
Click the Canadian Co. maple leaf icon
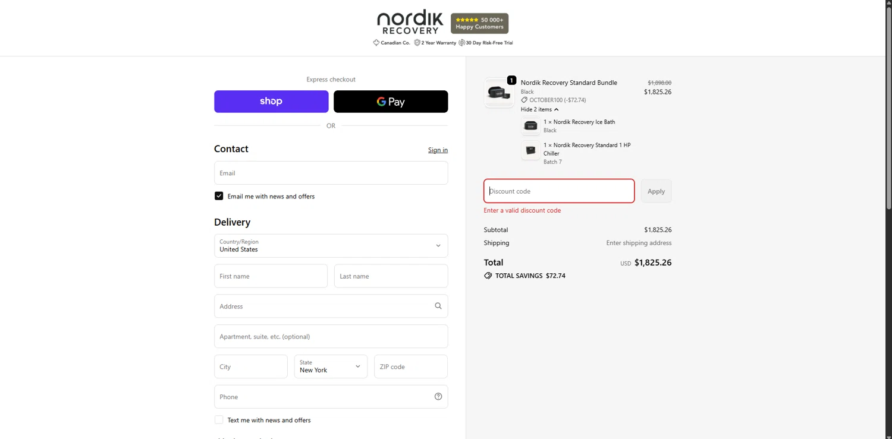[376, 43]
